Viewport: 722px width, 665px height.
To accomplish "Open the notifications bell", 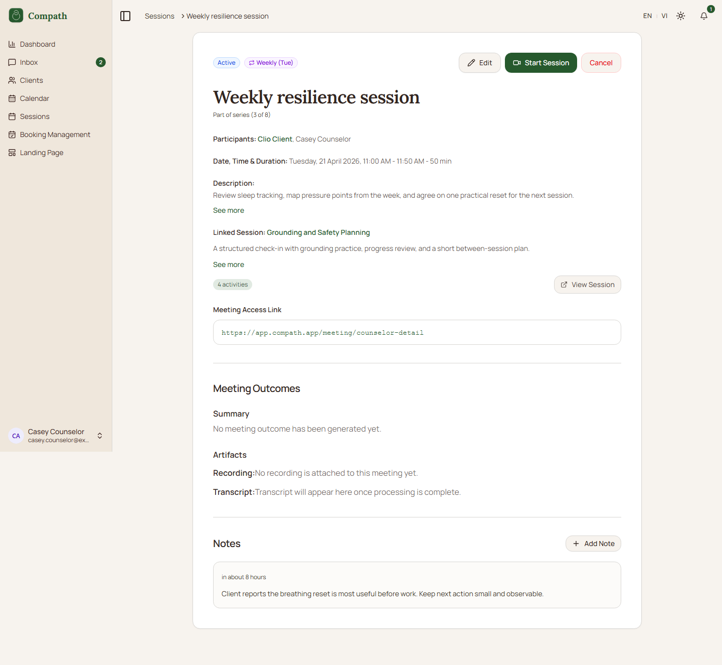I will point(704,16).
